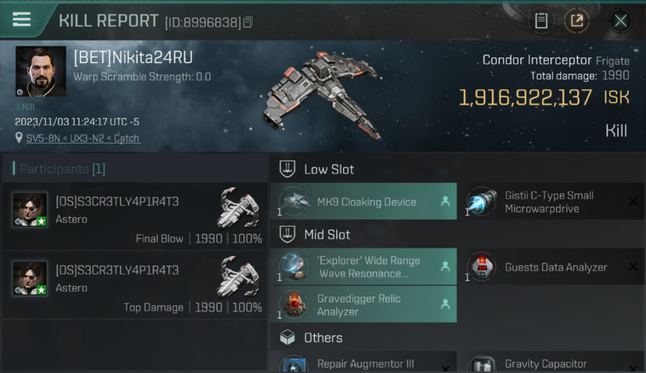Click Nikita24RU's pilot portrait
The width and height of the screenshot is (646, 373).
[x=41, y=71]
